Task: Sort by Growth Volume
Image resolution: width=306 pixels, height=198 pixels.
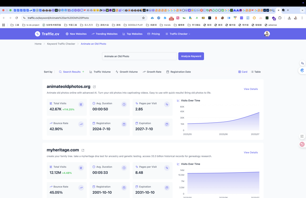Action: pyautogui.click(x=126, y=72)
